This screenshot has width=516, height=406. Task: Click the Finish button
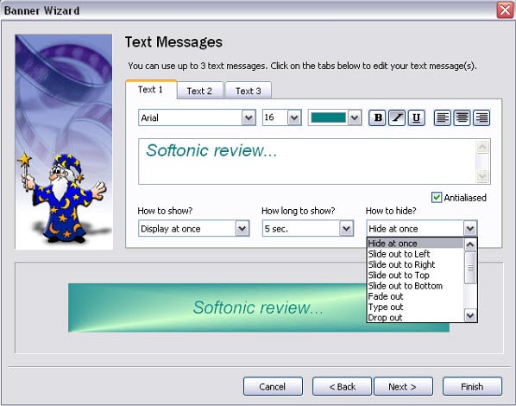(x=472, y=386)
